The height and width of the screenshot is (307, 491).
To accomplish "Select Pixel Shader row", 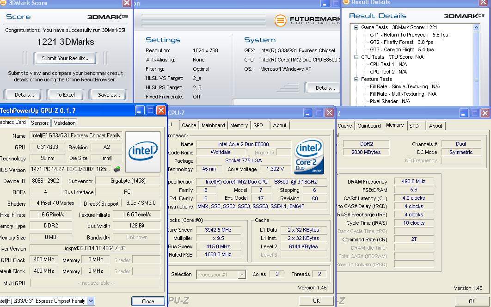I will pyautogui.click(x=390, y=101).
